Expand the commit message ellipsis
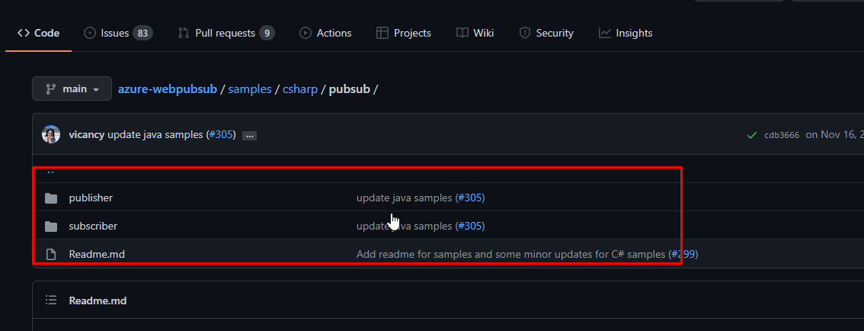This screenshot has height=331, width=864. 249,136
